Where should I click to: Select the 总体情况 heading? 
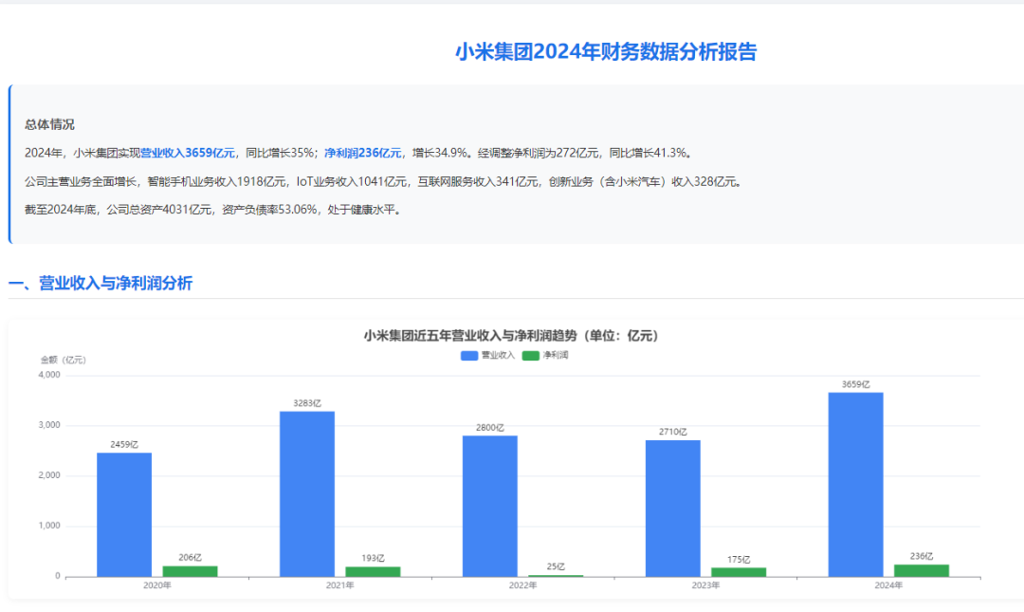[x=49, y=124]
